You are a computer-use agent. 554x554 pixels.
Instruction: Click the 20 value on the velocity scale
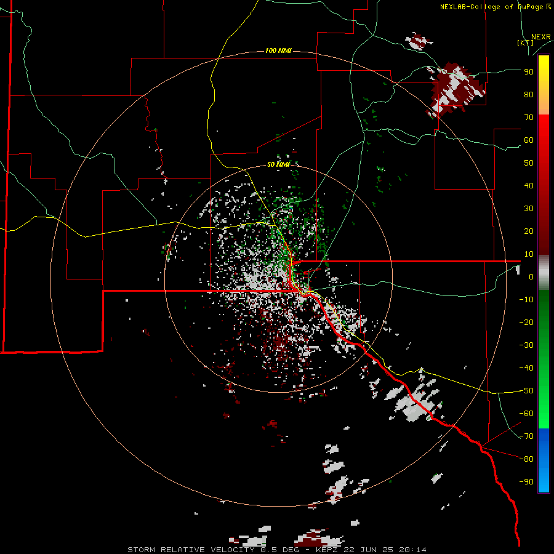529,231
